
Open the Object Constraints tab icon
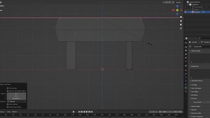(186, 84)
